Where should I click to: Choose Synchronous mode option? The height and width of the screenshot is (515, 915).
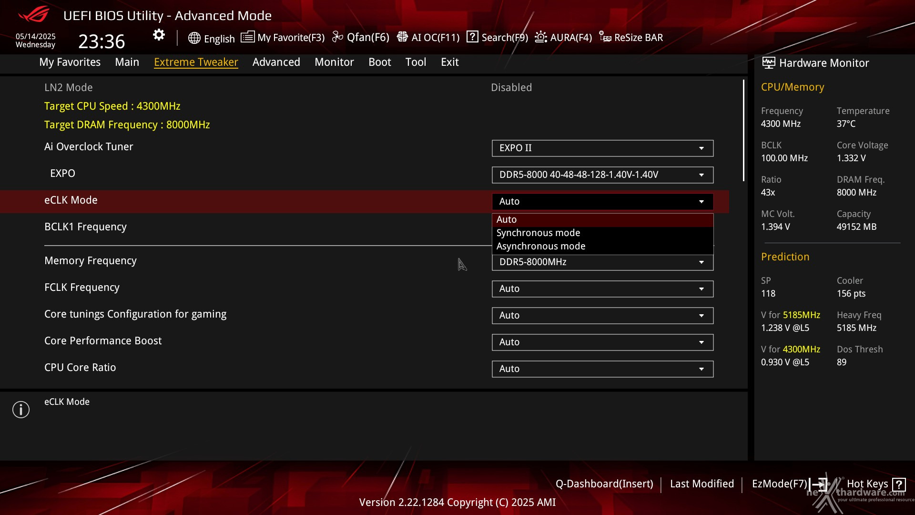click(602, 233)
